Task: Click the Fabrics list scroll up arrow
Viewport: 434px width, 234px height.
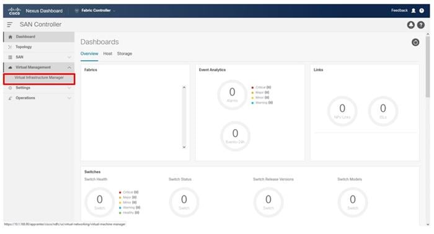Action: click(184, 88)
